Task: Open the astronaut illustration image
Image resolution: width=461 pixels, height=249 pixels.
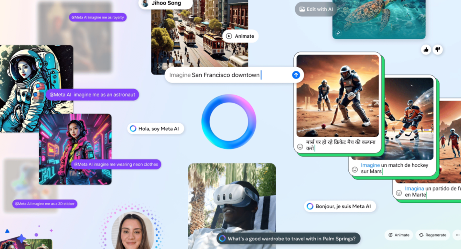Action: point(36,89)
